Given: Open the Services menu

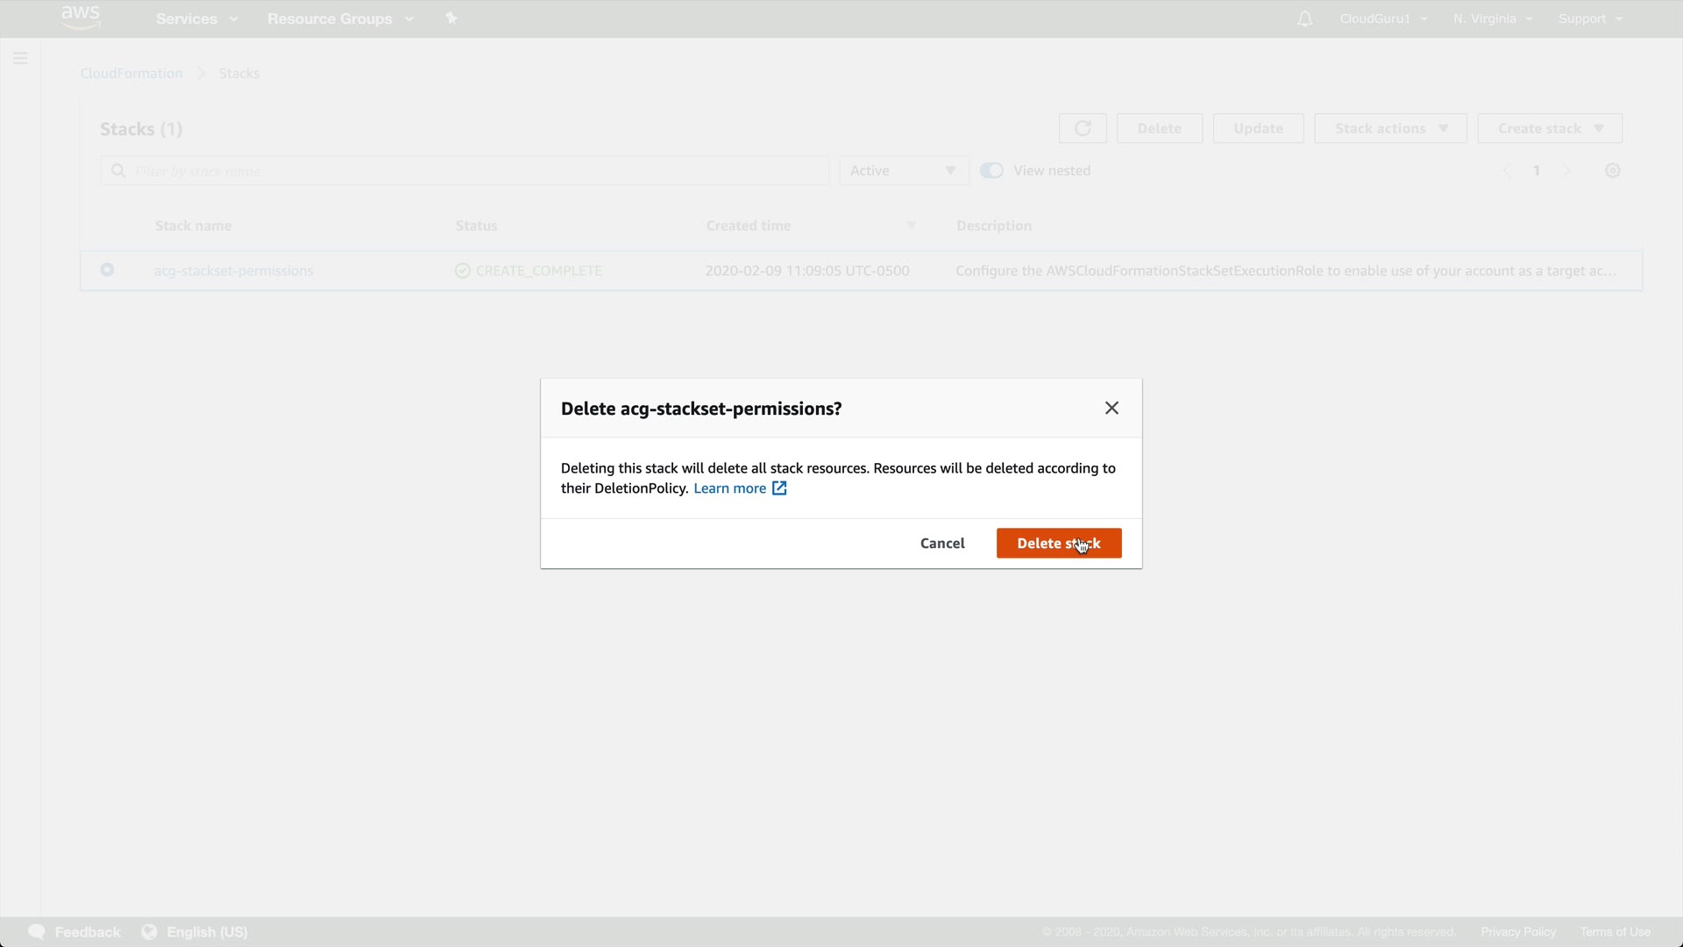Looking at the screenshot, I should point(196,18).
